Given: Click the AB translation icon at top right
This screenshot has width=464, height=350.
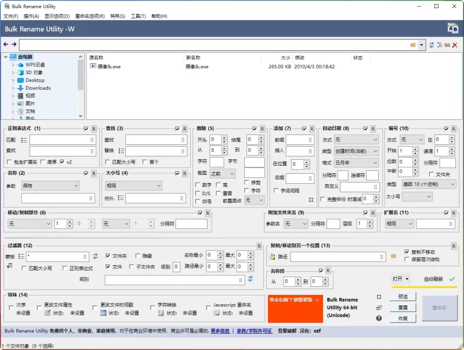Looking at the screenshot, I should point(454,28).
